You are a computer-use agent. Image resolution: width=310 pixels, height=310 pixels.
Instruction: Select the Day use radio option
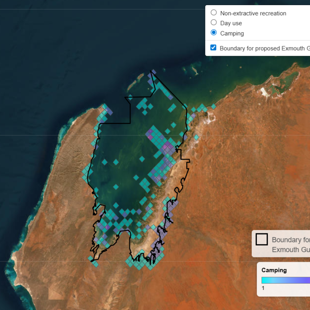tap(213, 23)
